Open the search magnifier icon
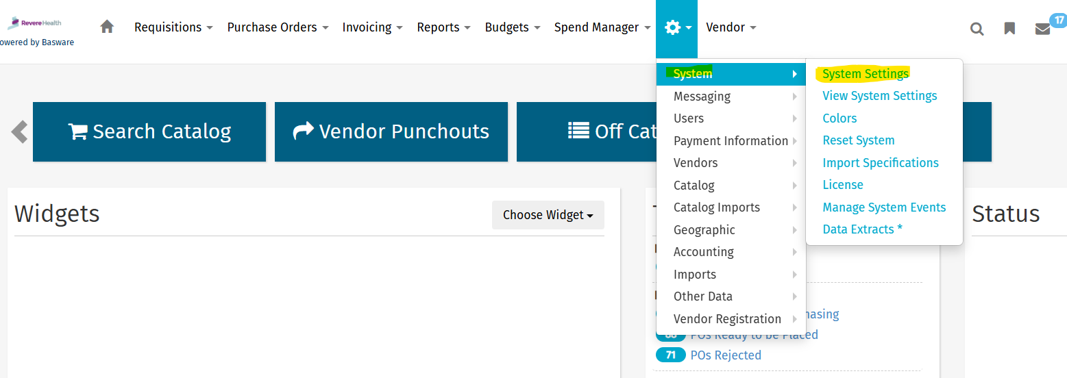The height and width of the screenshot is (378, 1067). point(977,29)
